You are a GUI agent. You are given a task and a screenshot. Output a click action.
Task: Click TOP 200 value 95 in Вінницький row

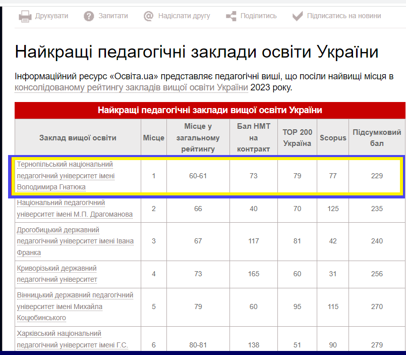tap(297, 307)
